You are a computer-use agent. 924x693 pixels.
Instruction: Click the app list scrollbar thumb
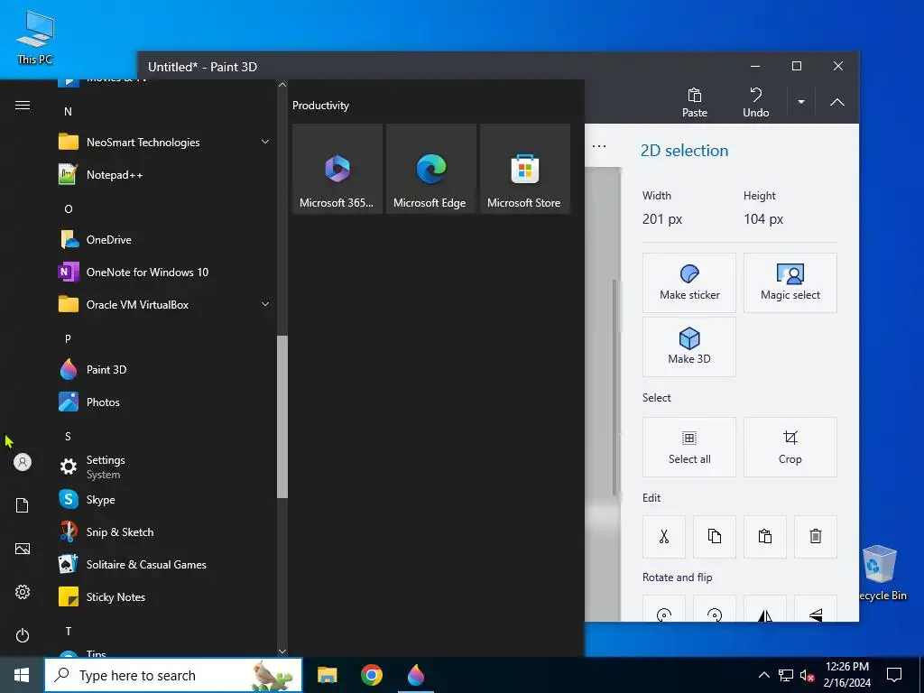coord(282,417)
